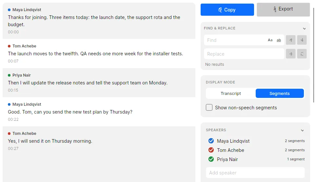Collapse the Find & Replace section
316x182 pixels.
point(304,28)
